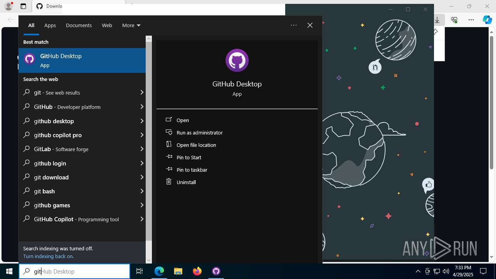Open Microsoft Edge from taskbar
The height and width of the screenshot is (279, 496).
[x=159, y=271]
